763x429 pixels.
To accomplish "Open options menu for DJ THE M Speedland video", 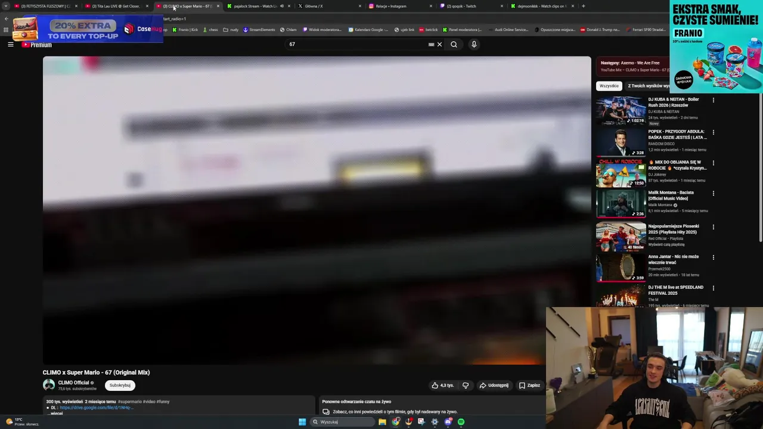I will click(713, 288).
